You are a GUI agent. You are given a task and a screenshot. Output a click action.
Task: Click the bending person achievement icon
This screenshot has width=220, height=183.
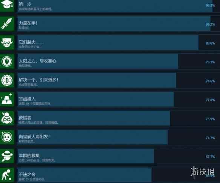[7, 175]
